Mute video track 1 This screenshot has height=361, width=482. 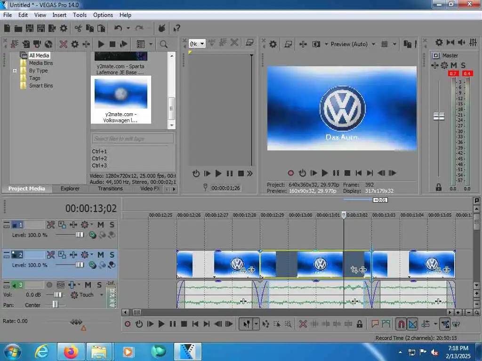pos(101,225)
